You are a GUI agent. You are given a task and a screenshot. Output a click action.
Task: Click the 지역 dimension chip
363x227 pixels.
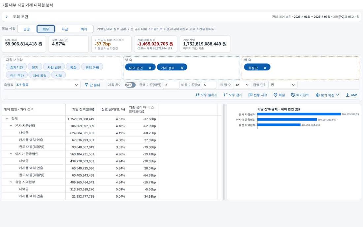58,76
